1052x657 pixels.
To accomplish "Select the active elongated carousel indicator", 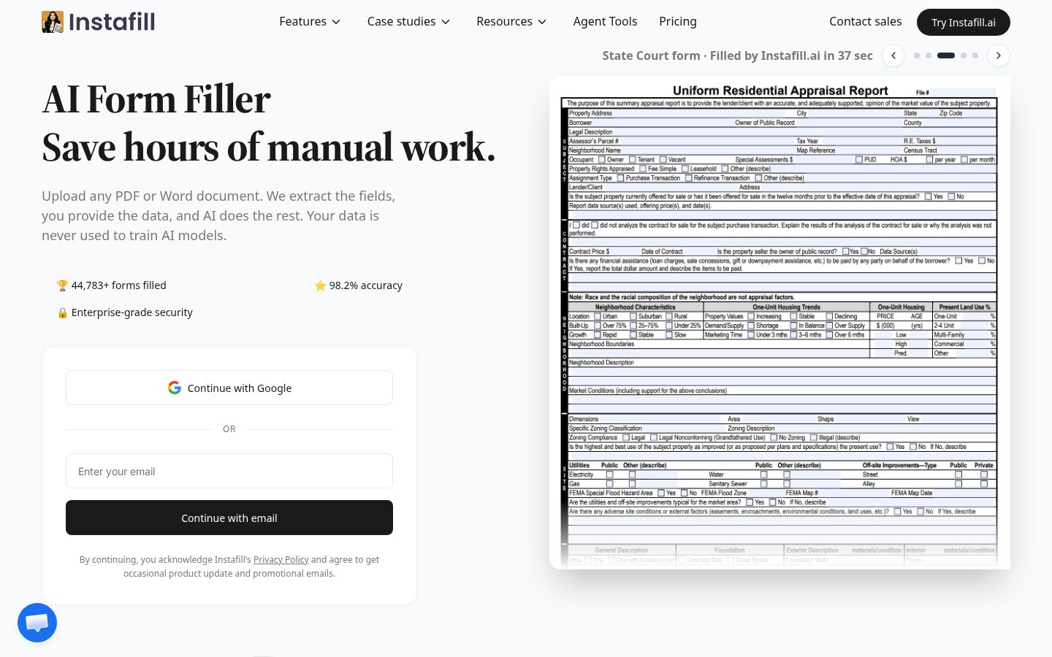I will click(946, 55).
